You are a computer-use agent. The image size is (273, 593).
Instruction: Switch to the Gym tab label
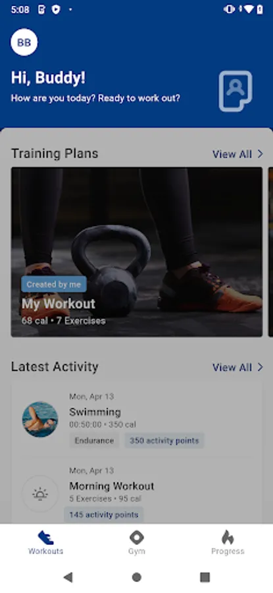(x=136, y=551)
